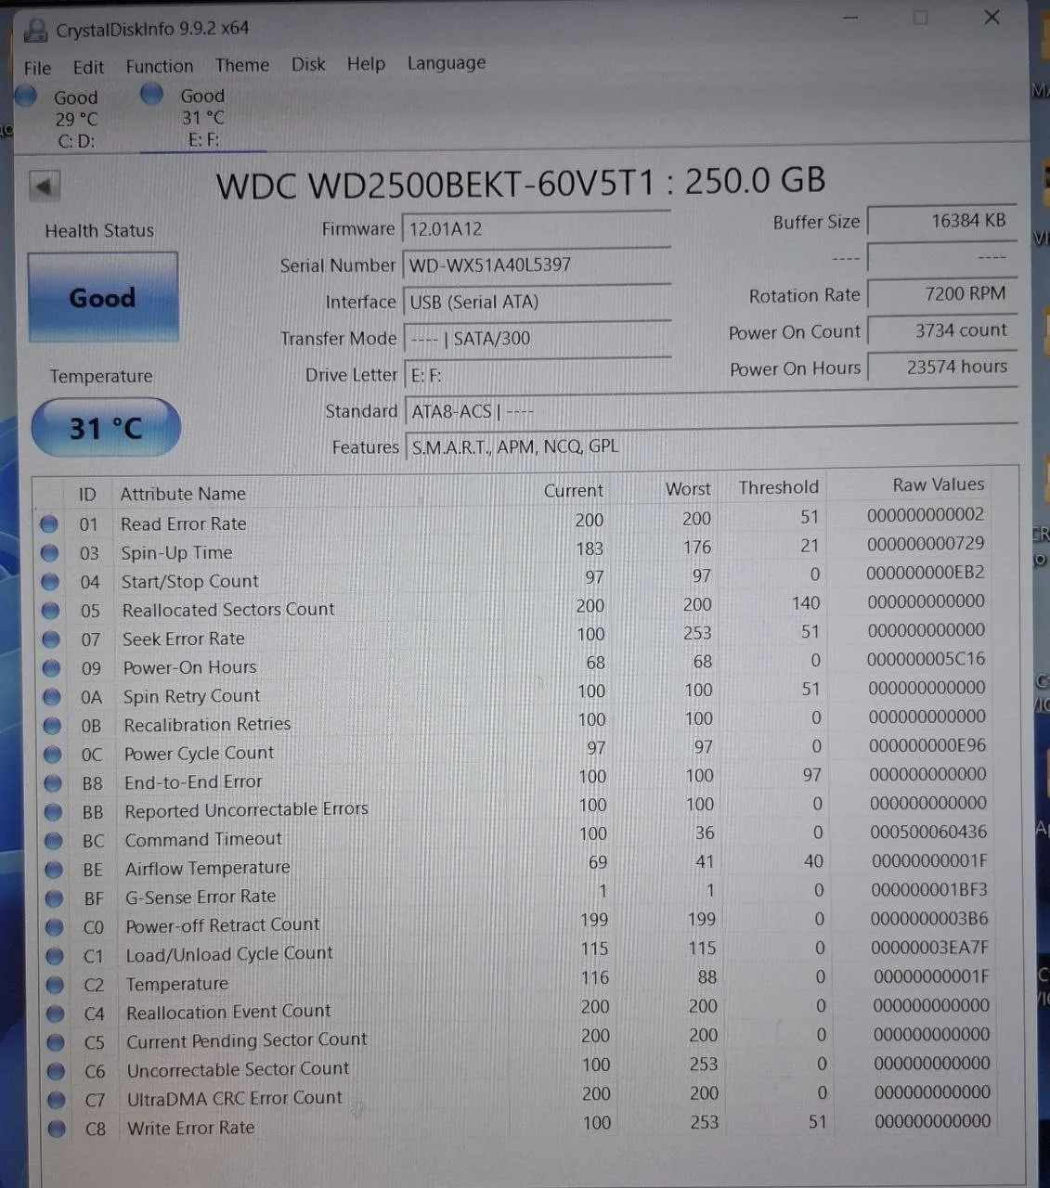This screenshot has height=1188, width=1050.
Task: Click the Buffer Size value 16384 KB
Action: pyautogui.click(x=941, y=221)
